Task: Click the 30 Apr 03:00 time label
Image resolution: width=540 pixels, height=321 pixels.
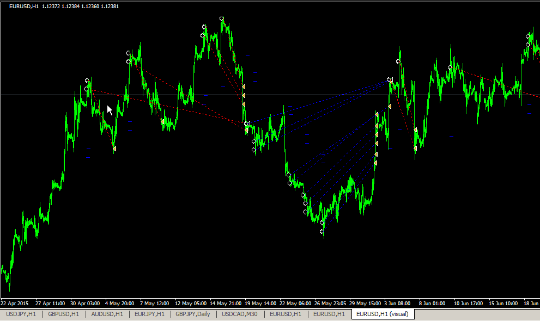Action: (x=85, y=304)
